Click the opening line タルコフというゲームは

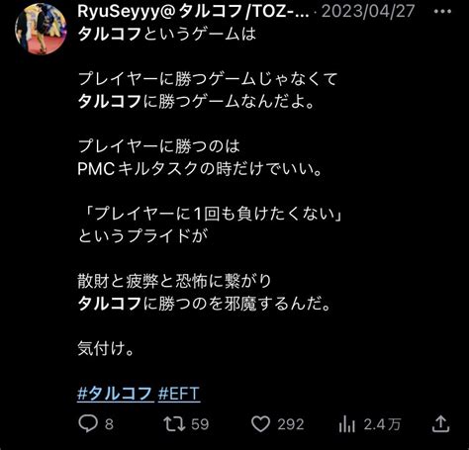click(167, 34)
